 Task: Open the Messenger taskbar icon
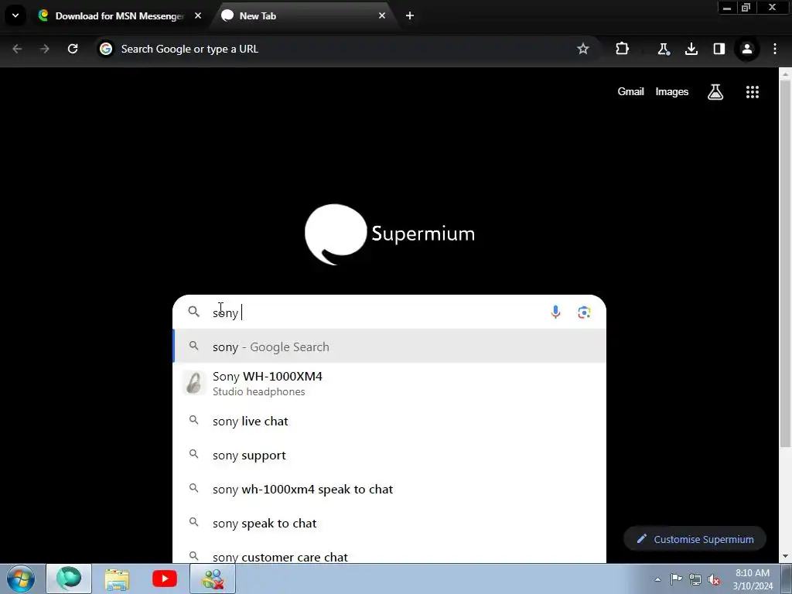pyautogui.click(x=213, y=579)
